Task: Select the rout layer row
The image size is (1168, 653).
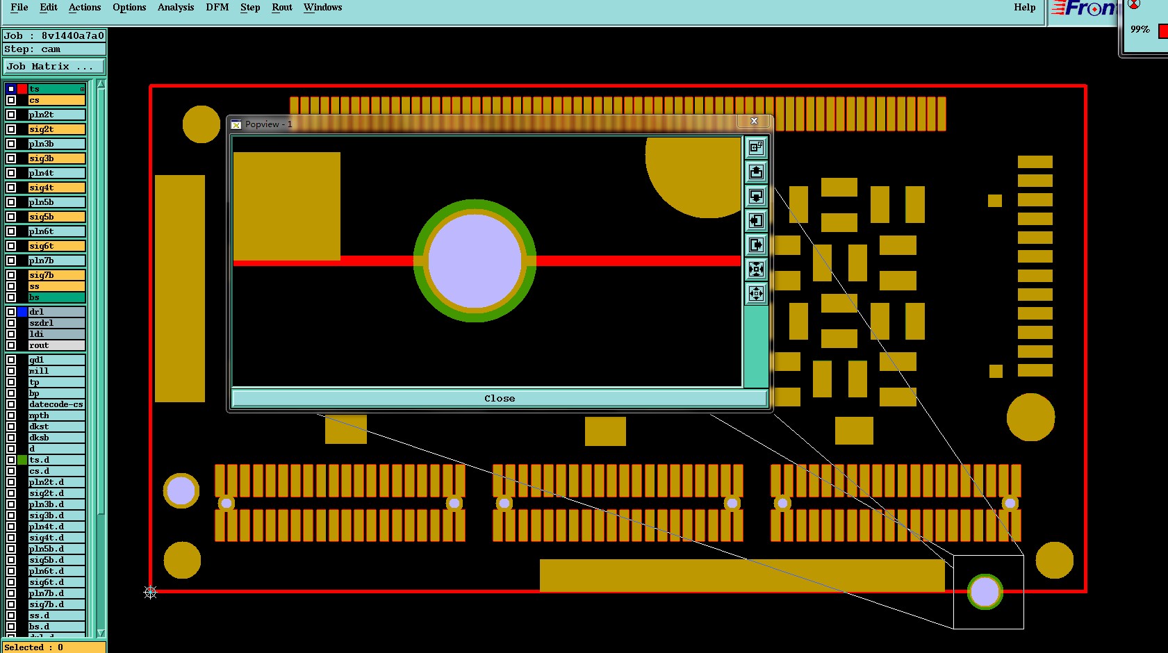Action: click(x=57, y=345)
